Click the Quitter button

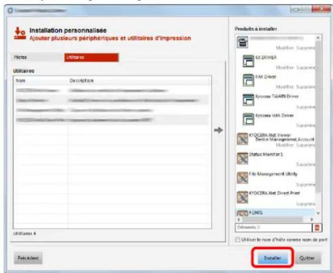pos(307,258)
